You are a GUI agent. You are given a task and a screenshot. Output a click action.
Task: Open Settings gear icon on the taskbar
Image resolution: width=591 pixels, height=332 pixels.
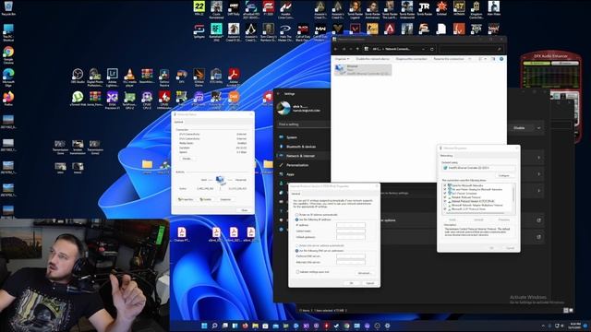click(387, 326)
